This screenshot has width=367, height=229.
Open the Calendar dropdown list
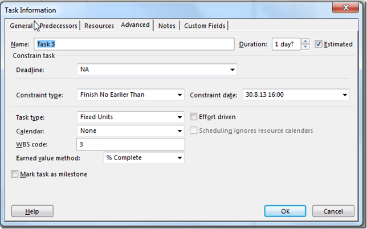(180, 131)
